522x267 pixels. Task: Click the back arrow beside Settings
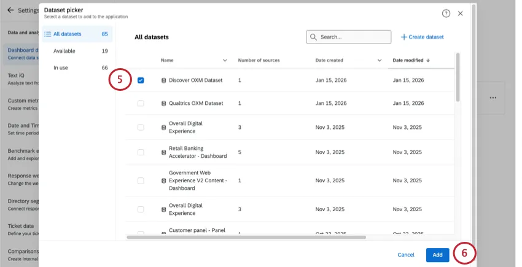point(10,10)
